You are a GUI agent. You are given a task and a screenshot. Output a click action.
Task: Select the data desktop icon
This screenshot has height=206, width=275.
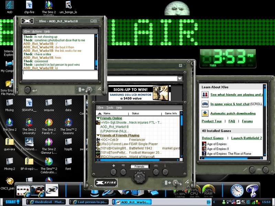pos(68,105)
